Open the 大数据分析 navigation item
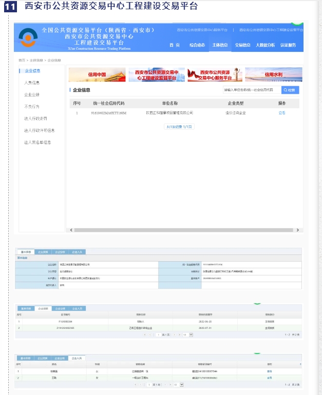 [x=266, y=45]
